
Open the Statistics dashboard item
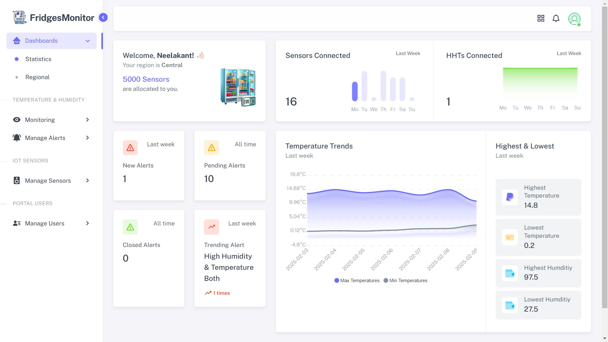[x=38, y=59]
